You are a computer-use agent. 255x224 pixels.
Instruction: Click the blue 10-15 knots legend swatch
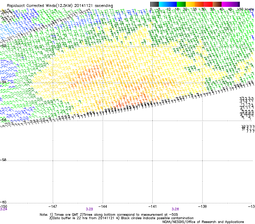pyautogui.click(x=172, y=4)
